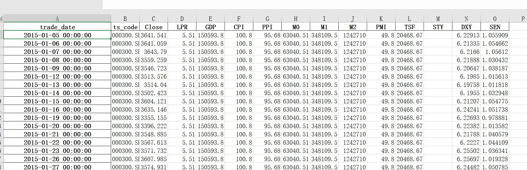
Task: Select Close value 3641.059
Action: (153, 43)
